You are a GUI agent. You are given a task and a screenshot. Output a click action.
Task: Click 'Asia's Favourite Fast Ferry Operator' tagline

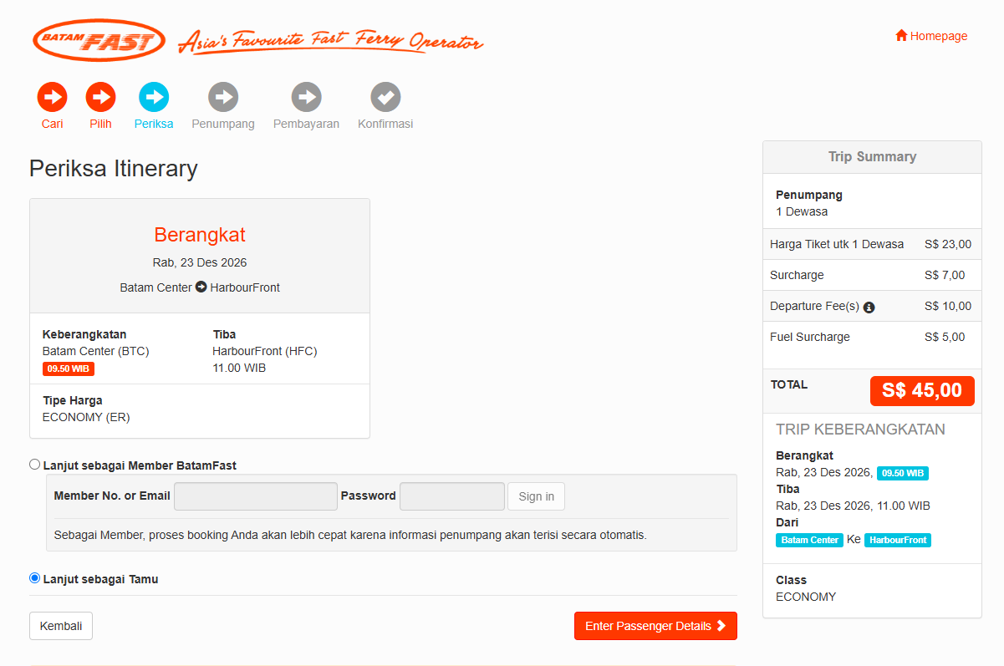(330, 41)
